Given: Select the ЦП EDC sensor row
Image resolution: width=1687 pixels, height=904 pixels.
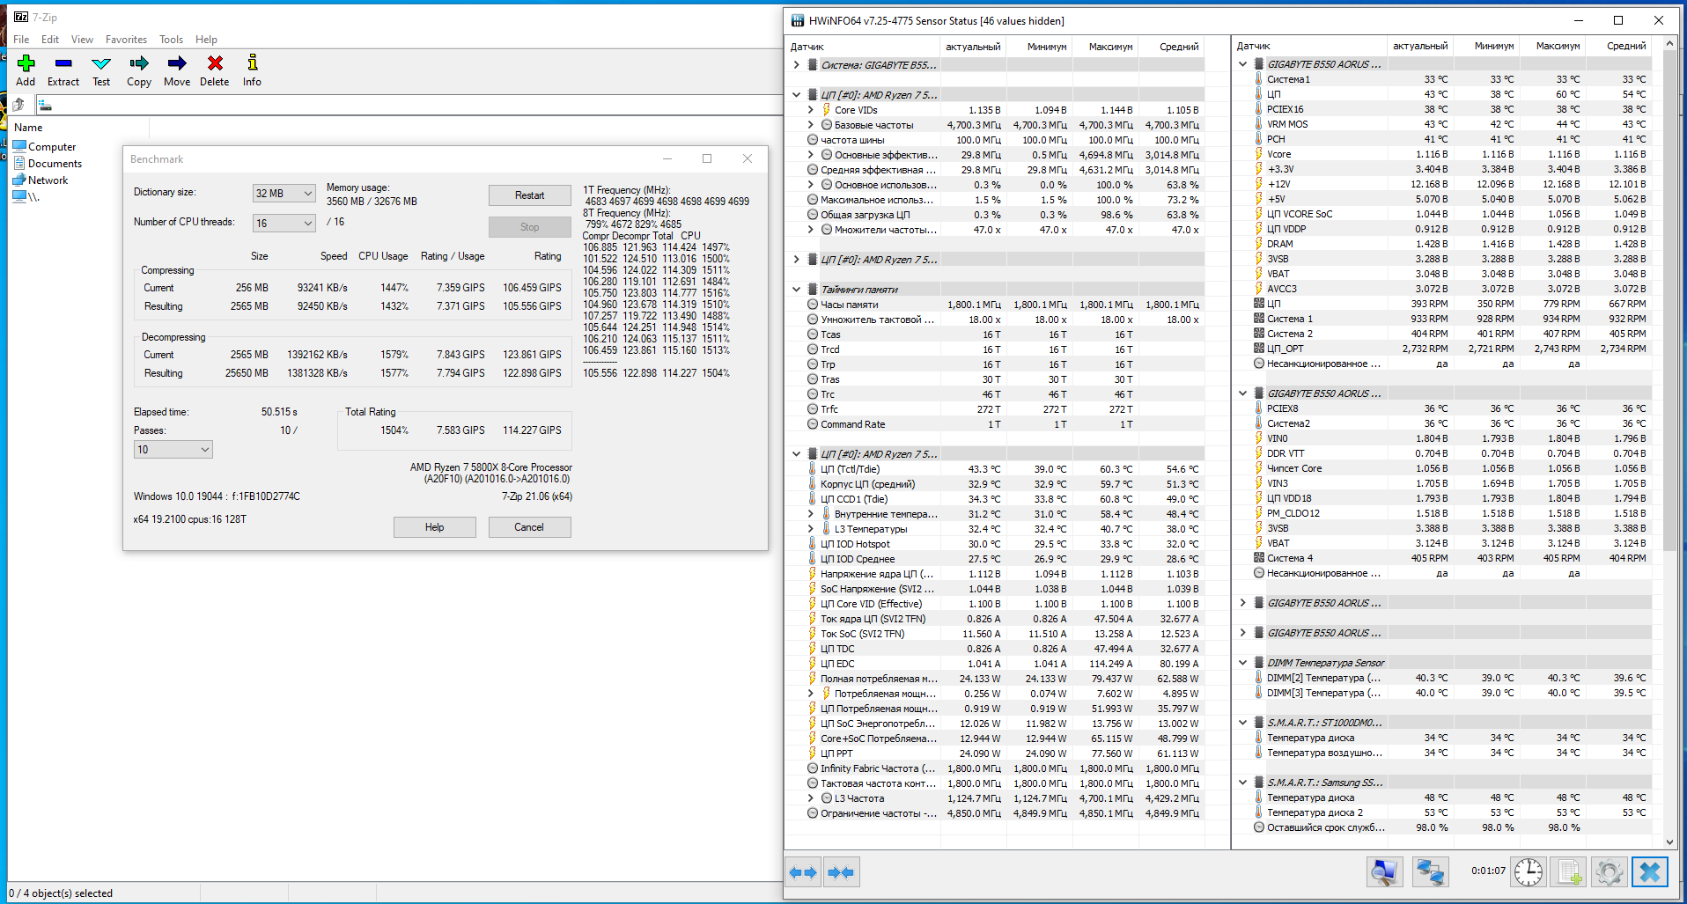Looking at the screenshot, I should point(996,664).
